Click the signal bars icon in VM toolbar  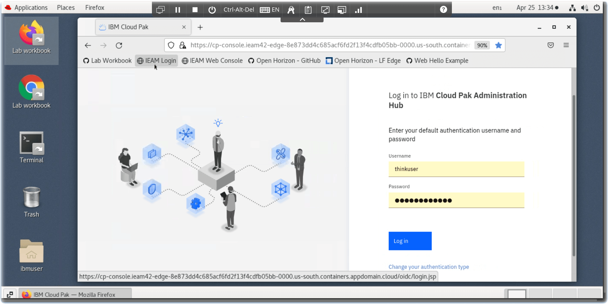(x=358, y=10)
